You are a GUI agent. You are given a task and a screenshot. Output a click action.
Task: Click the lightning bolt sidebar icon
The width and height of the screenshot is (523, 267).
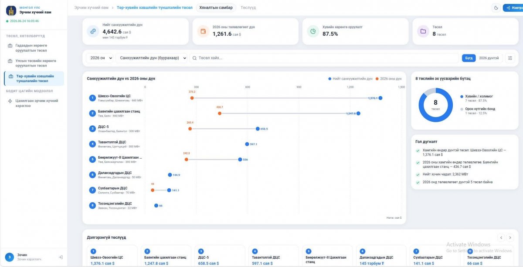[10, 101]
